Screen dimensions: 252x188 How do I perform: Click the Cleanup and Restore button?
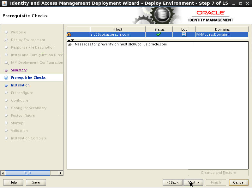point(218,173)
